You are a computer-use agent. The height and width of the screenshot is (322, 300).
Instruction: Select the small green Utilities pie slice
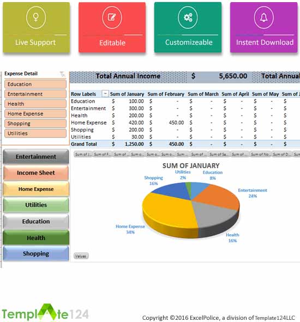pos(188,187)
